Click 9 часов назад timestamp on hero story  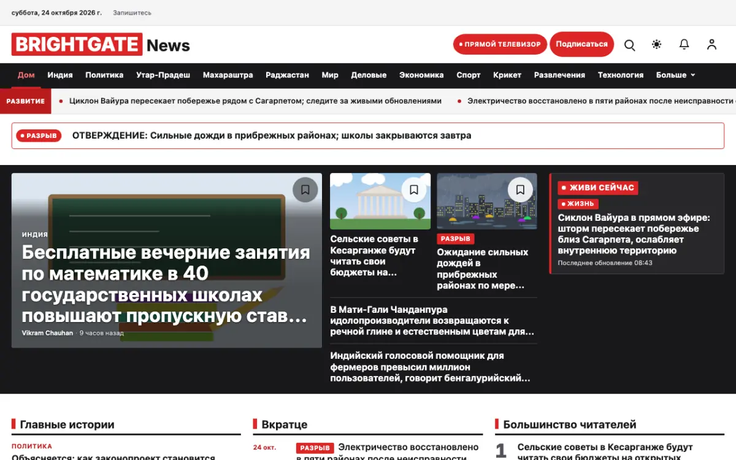coord(102,333)
